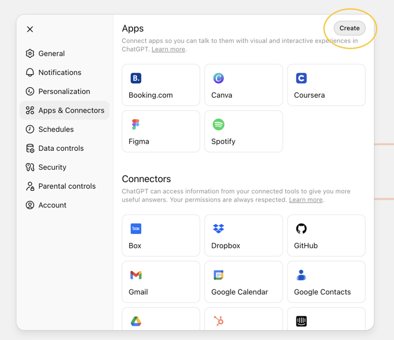The width and height of the screenshot is (394, 340).
Task: Click the Figma logo icon
Action: (136, 124)
